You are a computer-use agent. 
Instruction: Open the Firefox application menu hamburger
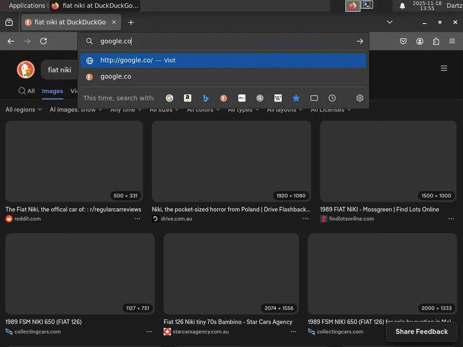452,41
